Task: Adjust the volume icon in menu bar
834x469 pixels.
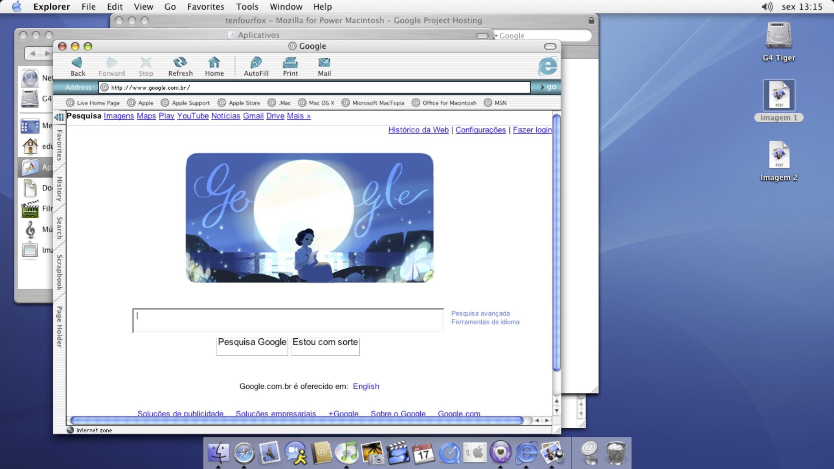Action: coord(767,7)
